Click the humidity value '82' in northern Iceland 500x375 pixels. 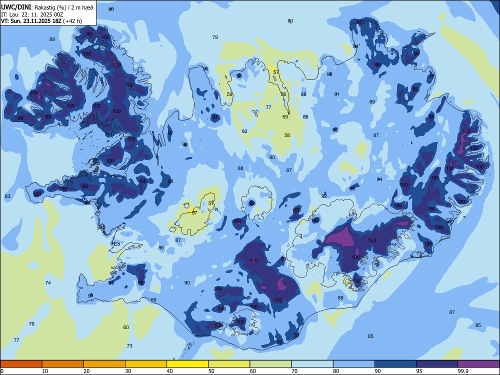[244, 131]
